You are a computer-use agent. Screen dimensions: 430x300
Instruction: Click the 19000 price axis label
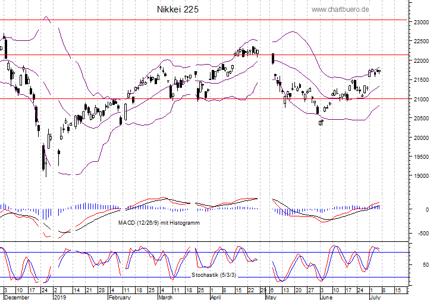coord(421,176)
